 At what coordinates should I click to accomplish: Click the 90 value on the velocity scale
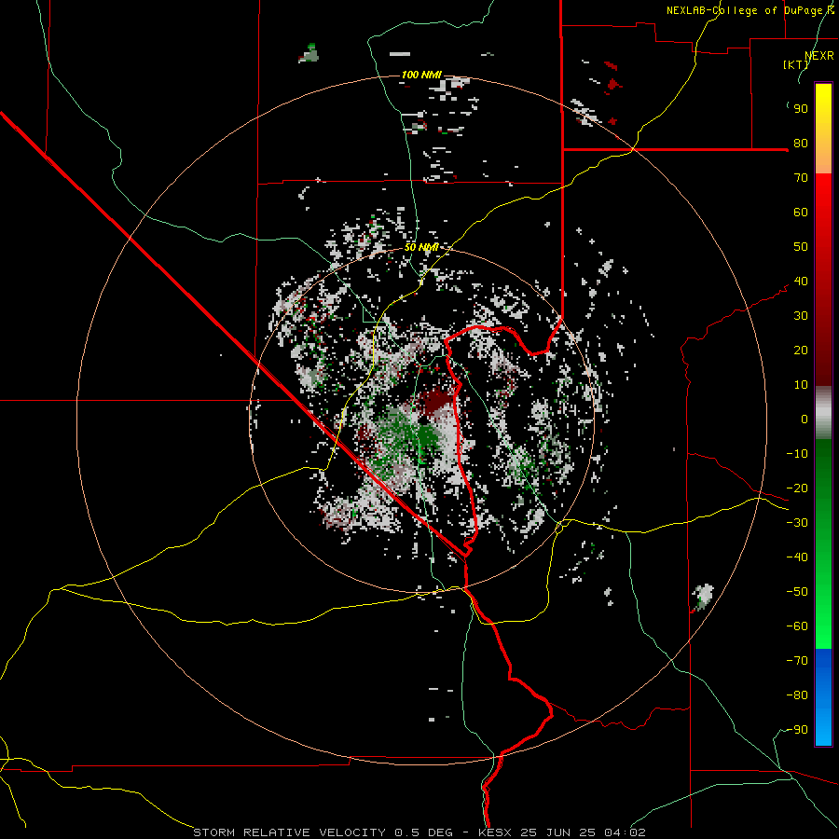click(801, 109)
